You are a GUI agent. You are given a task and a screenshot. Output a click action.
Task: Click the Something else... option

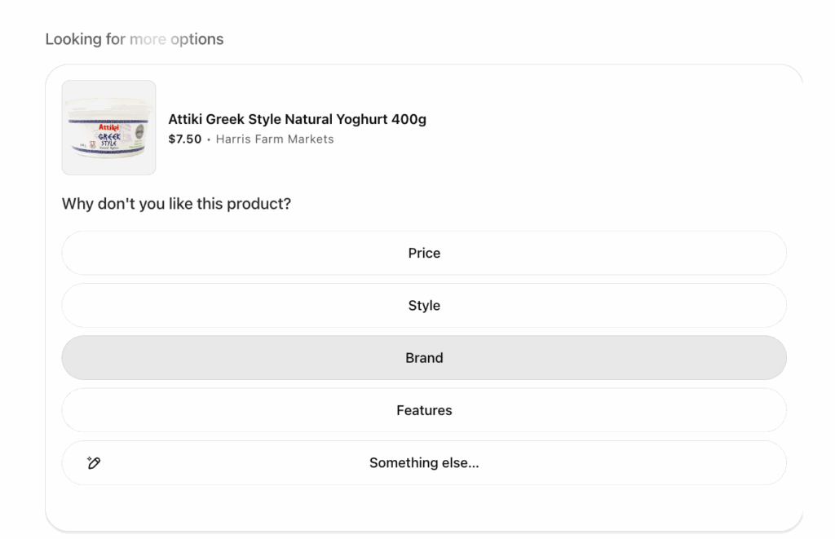[424, 463]
